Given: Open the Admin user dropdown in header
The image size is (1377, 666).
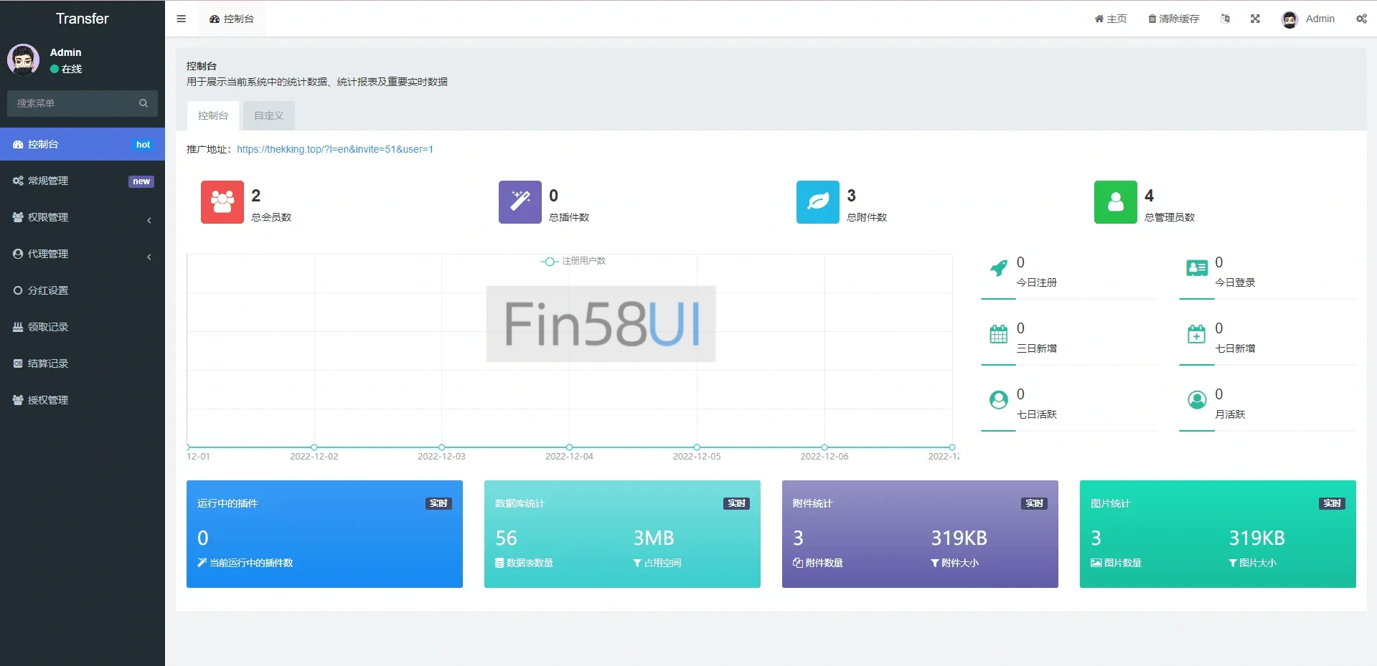Looking at the screenshot, I should click(x=1308, y=19).
